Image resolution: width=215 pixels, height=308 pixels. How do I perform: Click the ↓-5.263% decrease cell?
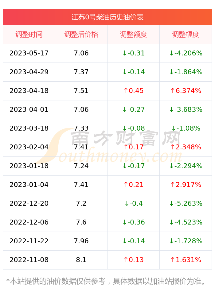pyautogui.click(x=186, y=204)
